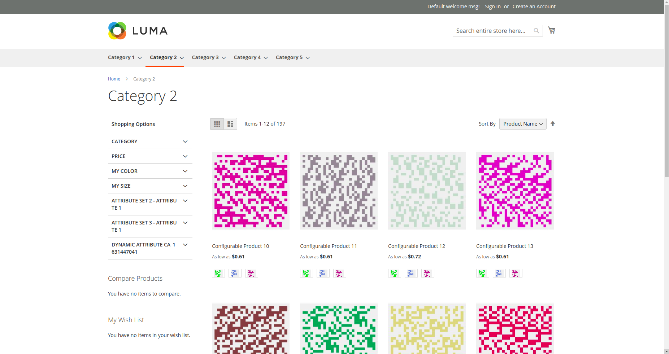Open the shopping cart icon
669x354 pixels.
point(552,30)
